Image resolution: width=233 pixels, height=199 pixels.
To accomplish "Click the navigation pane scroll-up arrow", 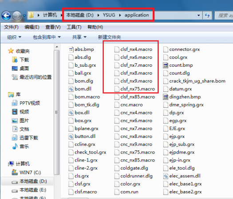I will 57,47.
